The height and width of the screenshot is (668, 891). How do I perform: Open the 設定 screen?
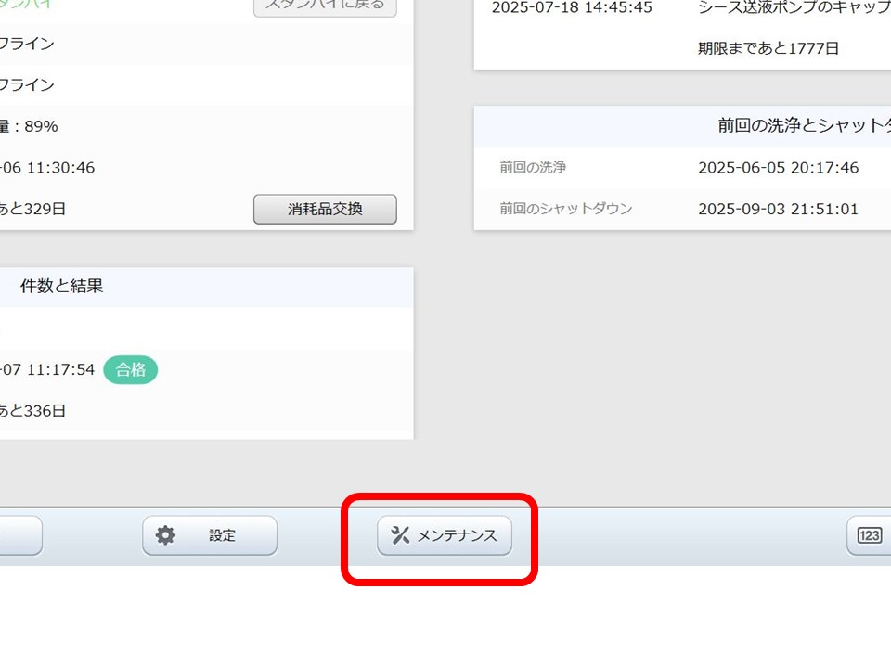coord(209,535)
